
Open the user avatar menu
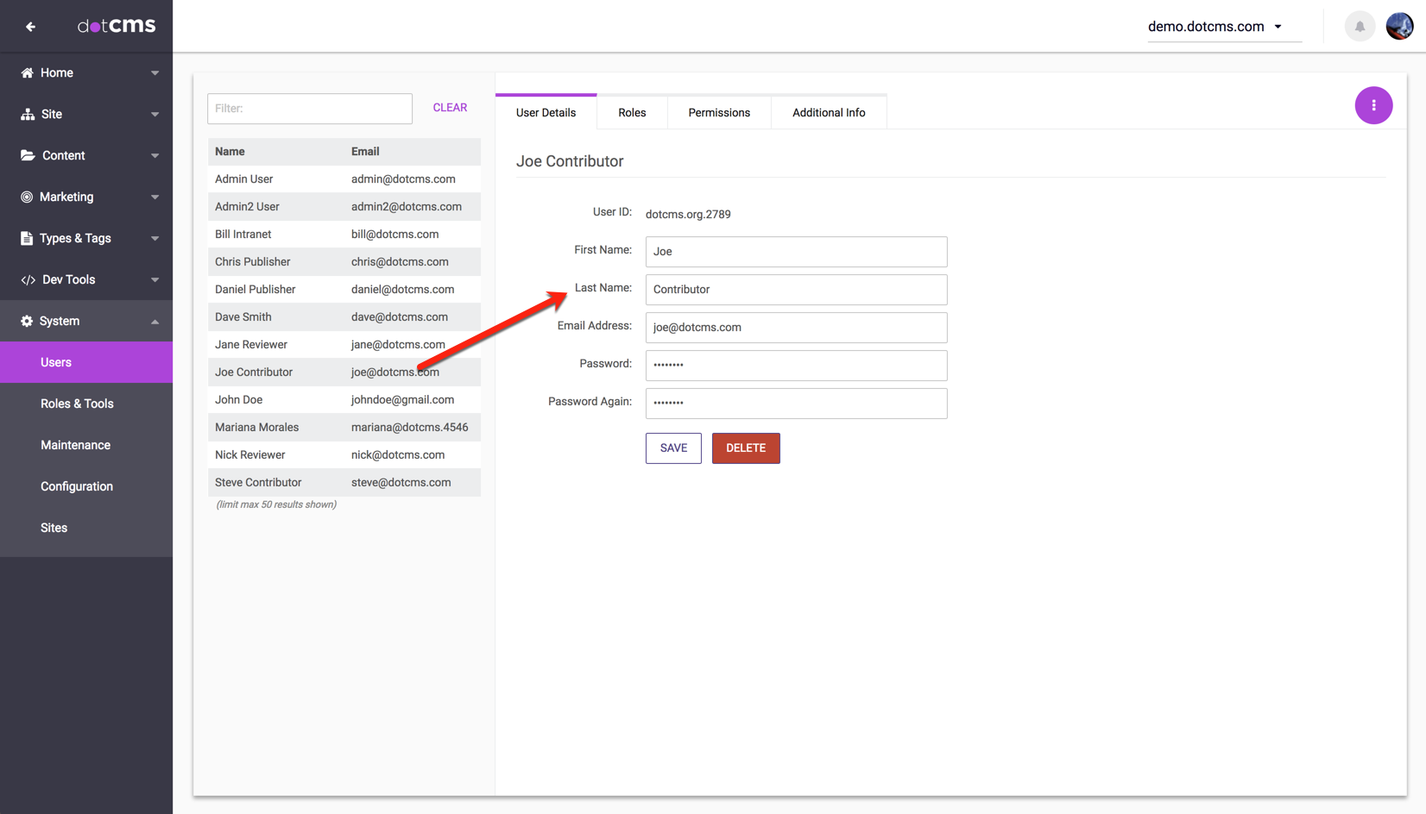click(1399, 27)
